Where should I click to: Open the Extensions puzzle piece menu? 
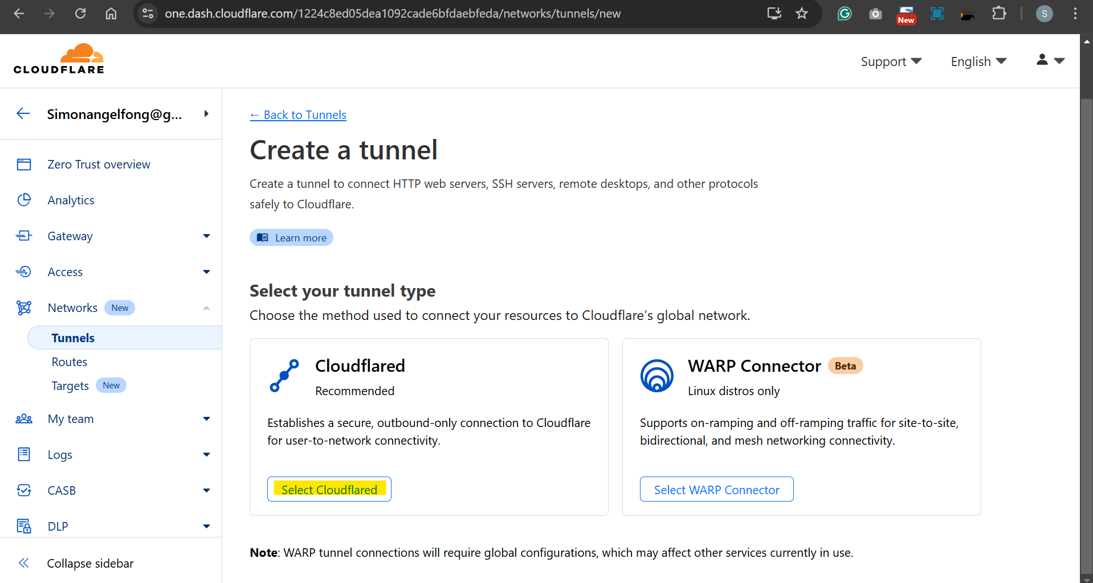999,13
